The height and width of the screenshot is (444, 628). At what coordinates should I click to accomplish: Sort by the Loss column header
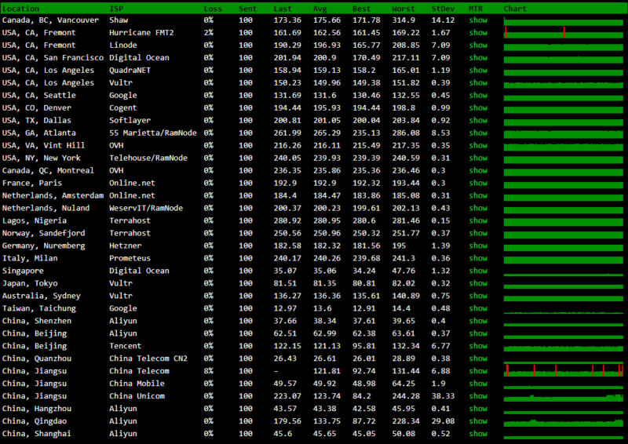[213, 8]
